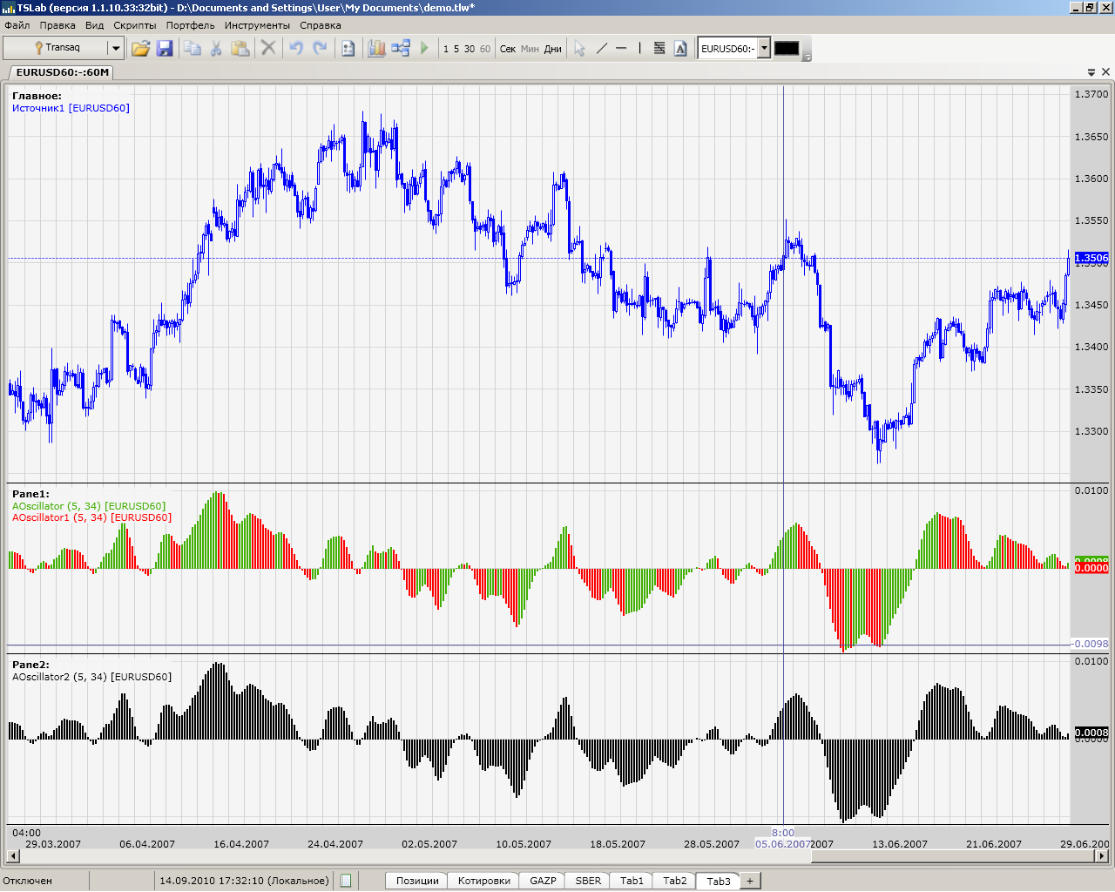Open file with the folder icon

[x=140, y=49]
